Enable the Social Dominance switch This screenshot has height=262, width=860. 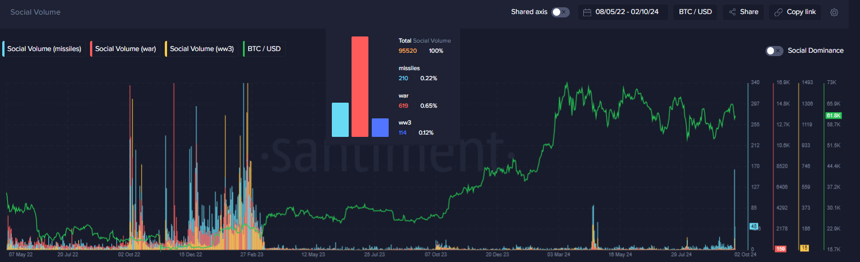coord(774,50)
